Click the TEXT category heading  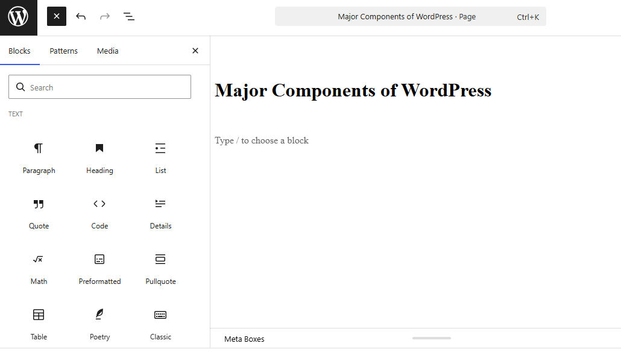(x=16, y=114)
